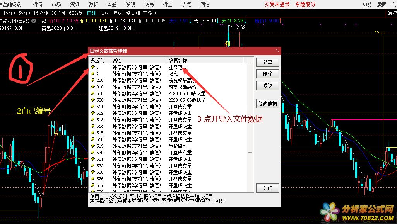The width and height of the screenshot is (397, 224).
Task: Sort by 数据号 column header
Action: pos(100,60)
